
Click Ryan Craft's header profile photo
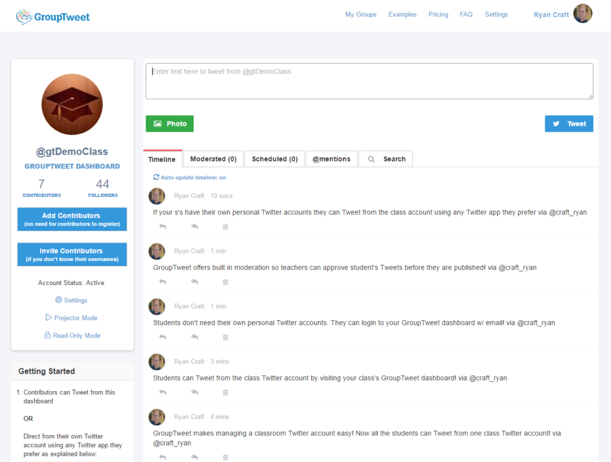(x=582, y=14)
